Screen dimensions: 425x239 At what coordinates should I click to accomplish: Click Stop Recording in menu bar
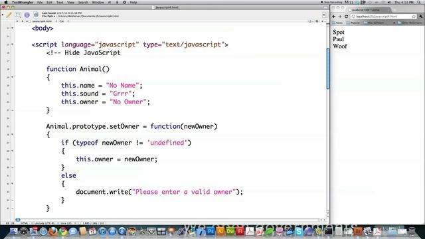click(x=332, y=2)
